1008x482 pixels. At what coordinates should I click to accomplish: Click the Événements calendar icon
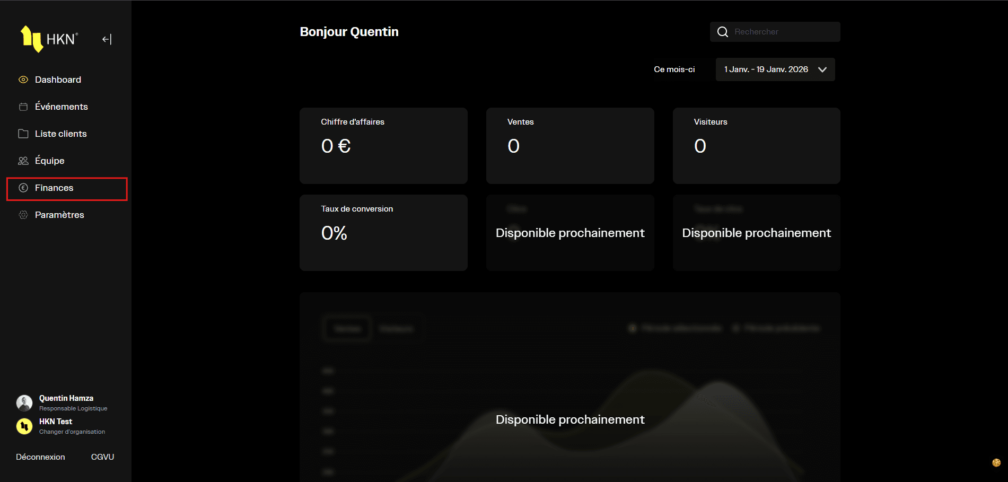click(x=23, y=107)
